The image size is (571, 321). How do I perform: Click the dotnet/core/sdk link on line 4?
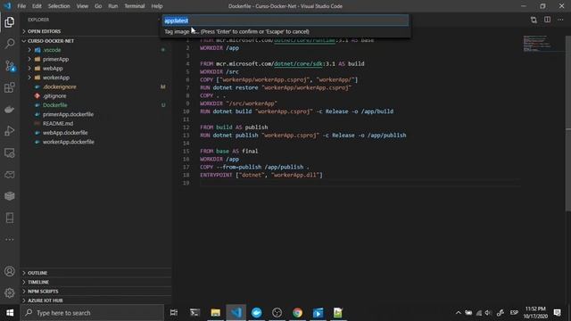click(298, 63)
